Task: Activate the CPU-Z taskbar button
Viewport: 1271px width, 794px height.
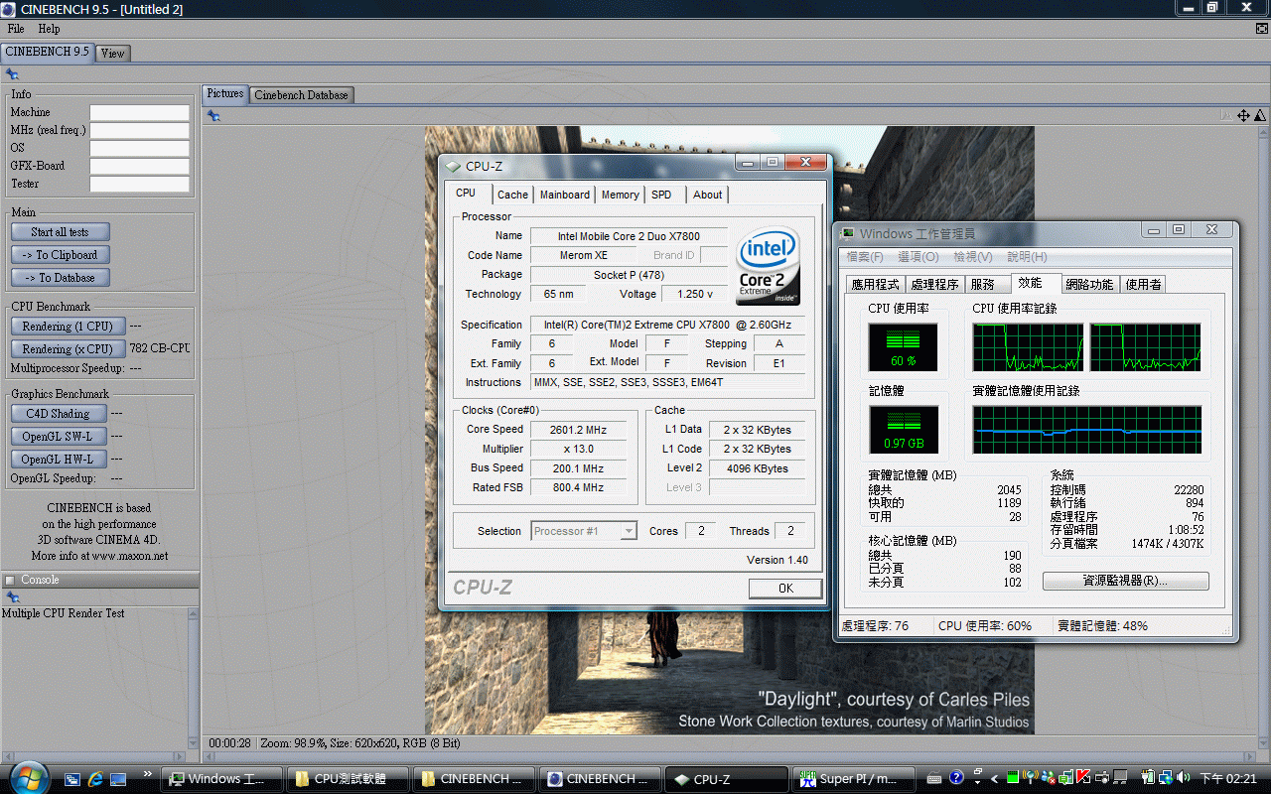Action: [726, 779]
